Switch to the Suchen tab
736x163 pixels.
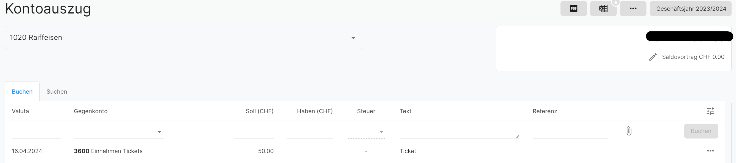click(57, 92)
